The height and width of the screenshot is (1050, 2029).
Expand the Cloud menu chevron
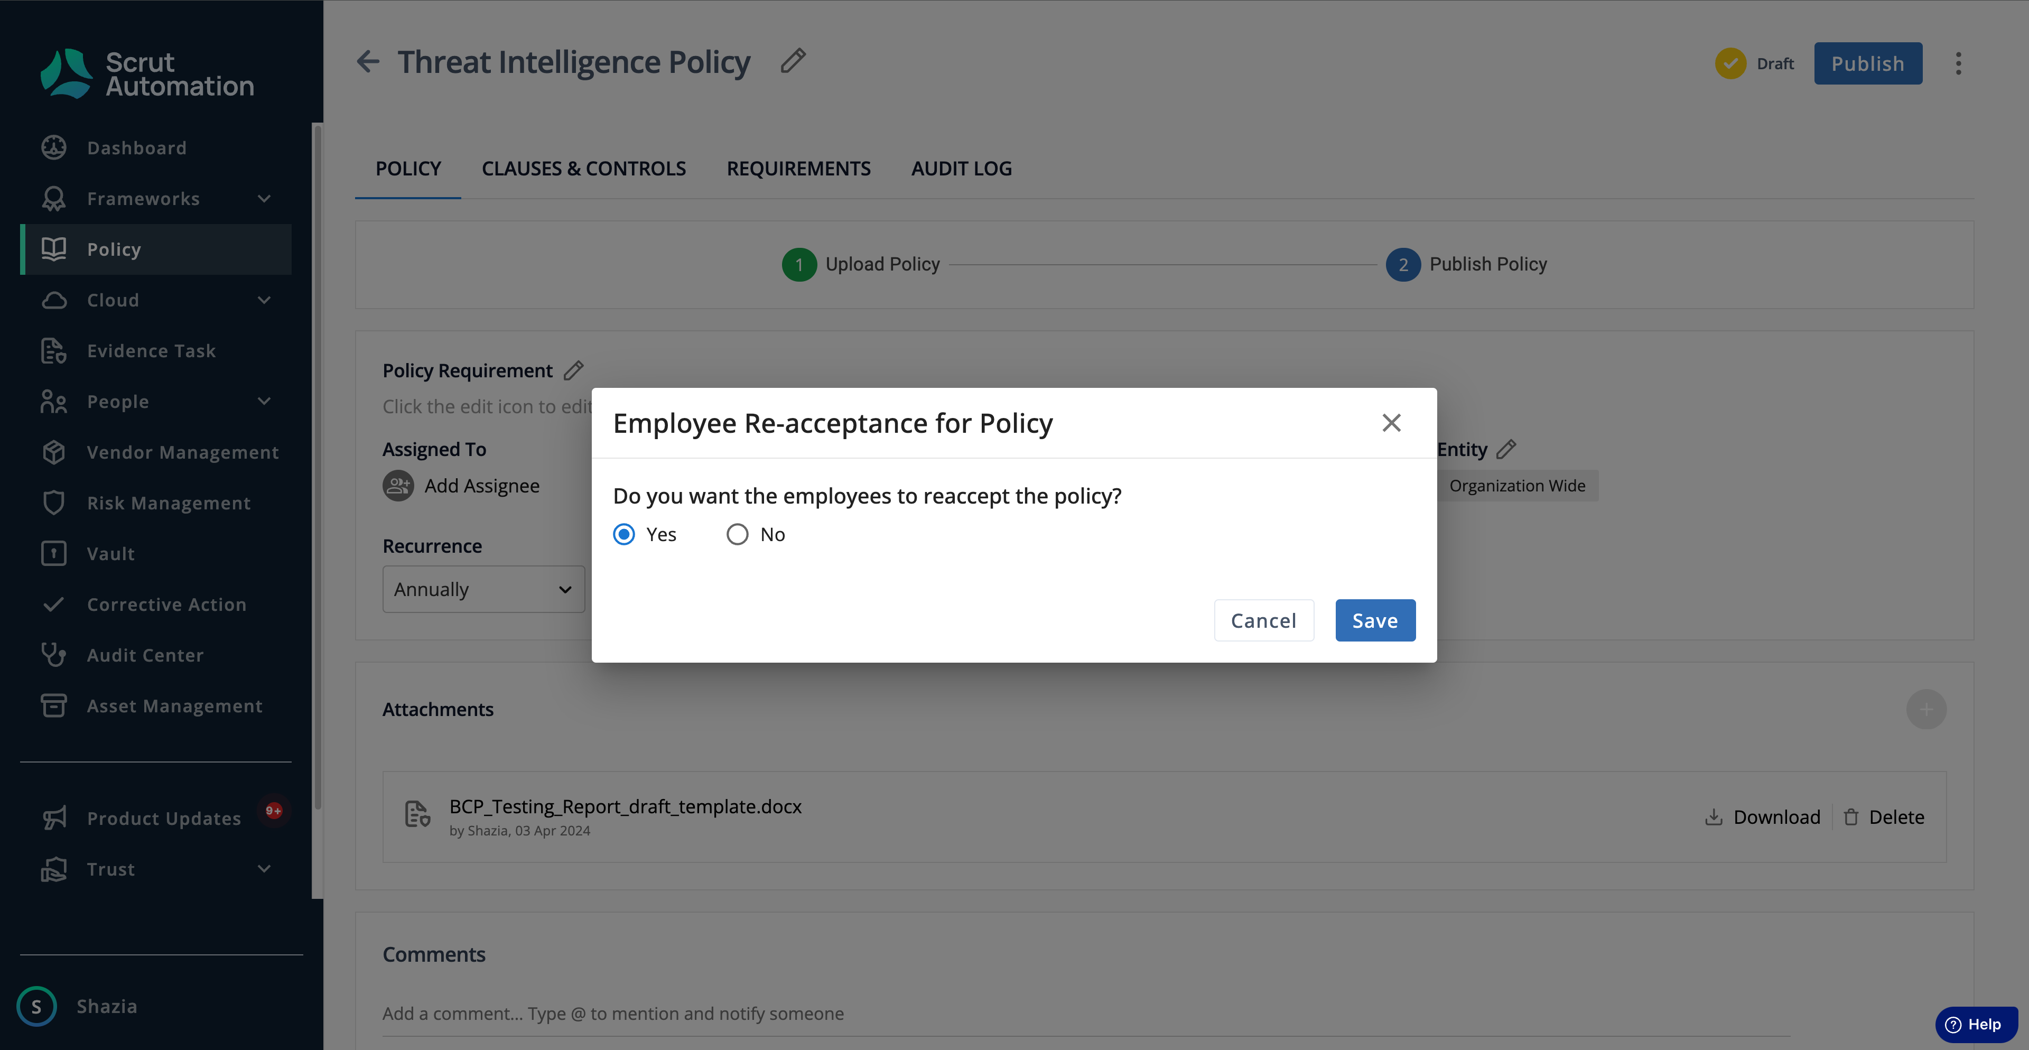265,300
